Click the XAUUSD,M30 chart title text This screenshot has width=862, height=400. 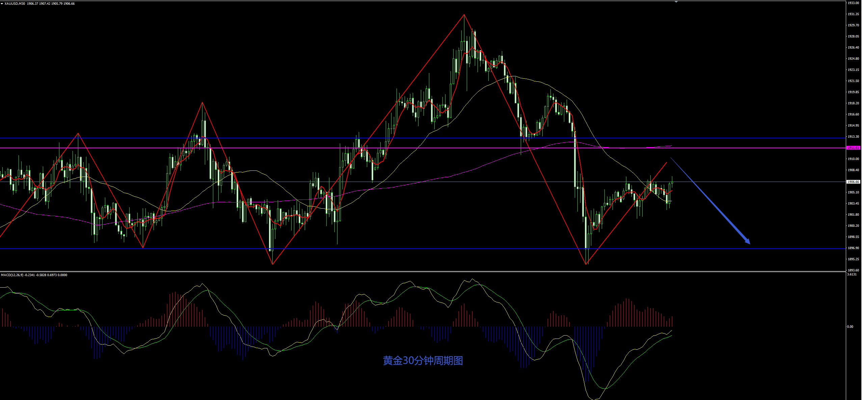click(15, 4)
